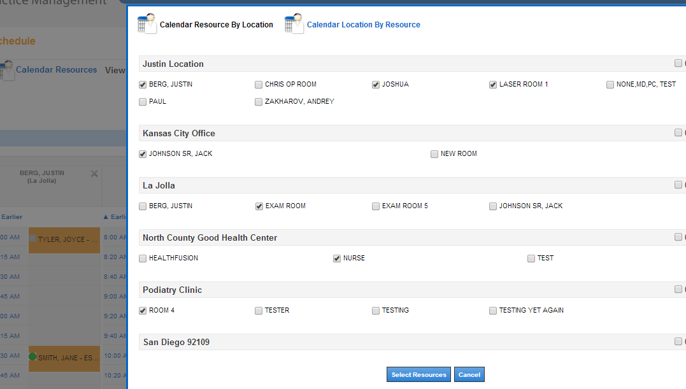The height and width of the screenshot is (389, 686).
Task: Tick EXAM ROOM 5 under La Jolla
Action: [376, 206]
